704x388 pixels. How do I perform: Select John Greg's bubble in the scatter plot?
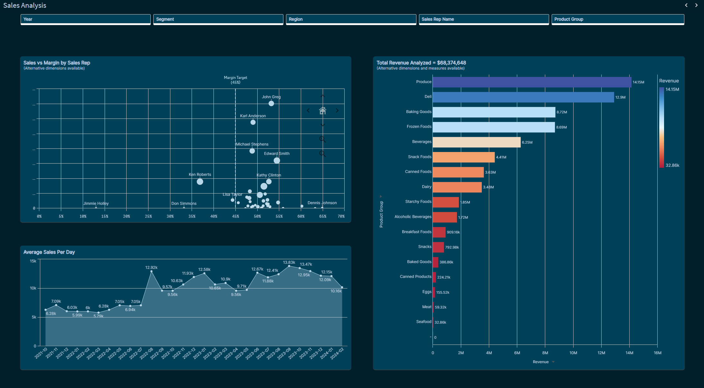coord(271,103)
